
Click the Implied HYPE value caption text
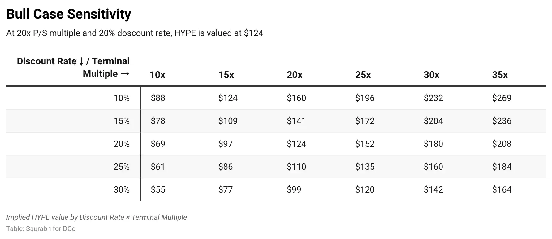[x=97, y=217]
